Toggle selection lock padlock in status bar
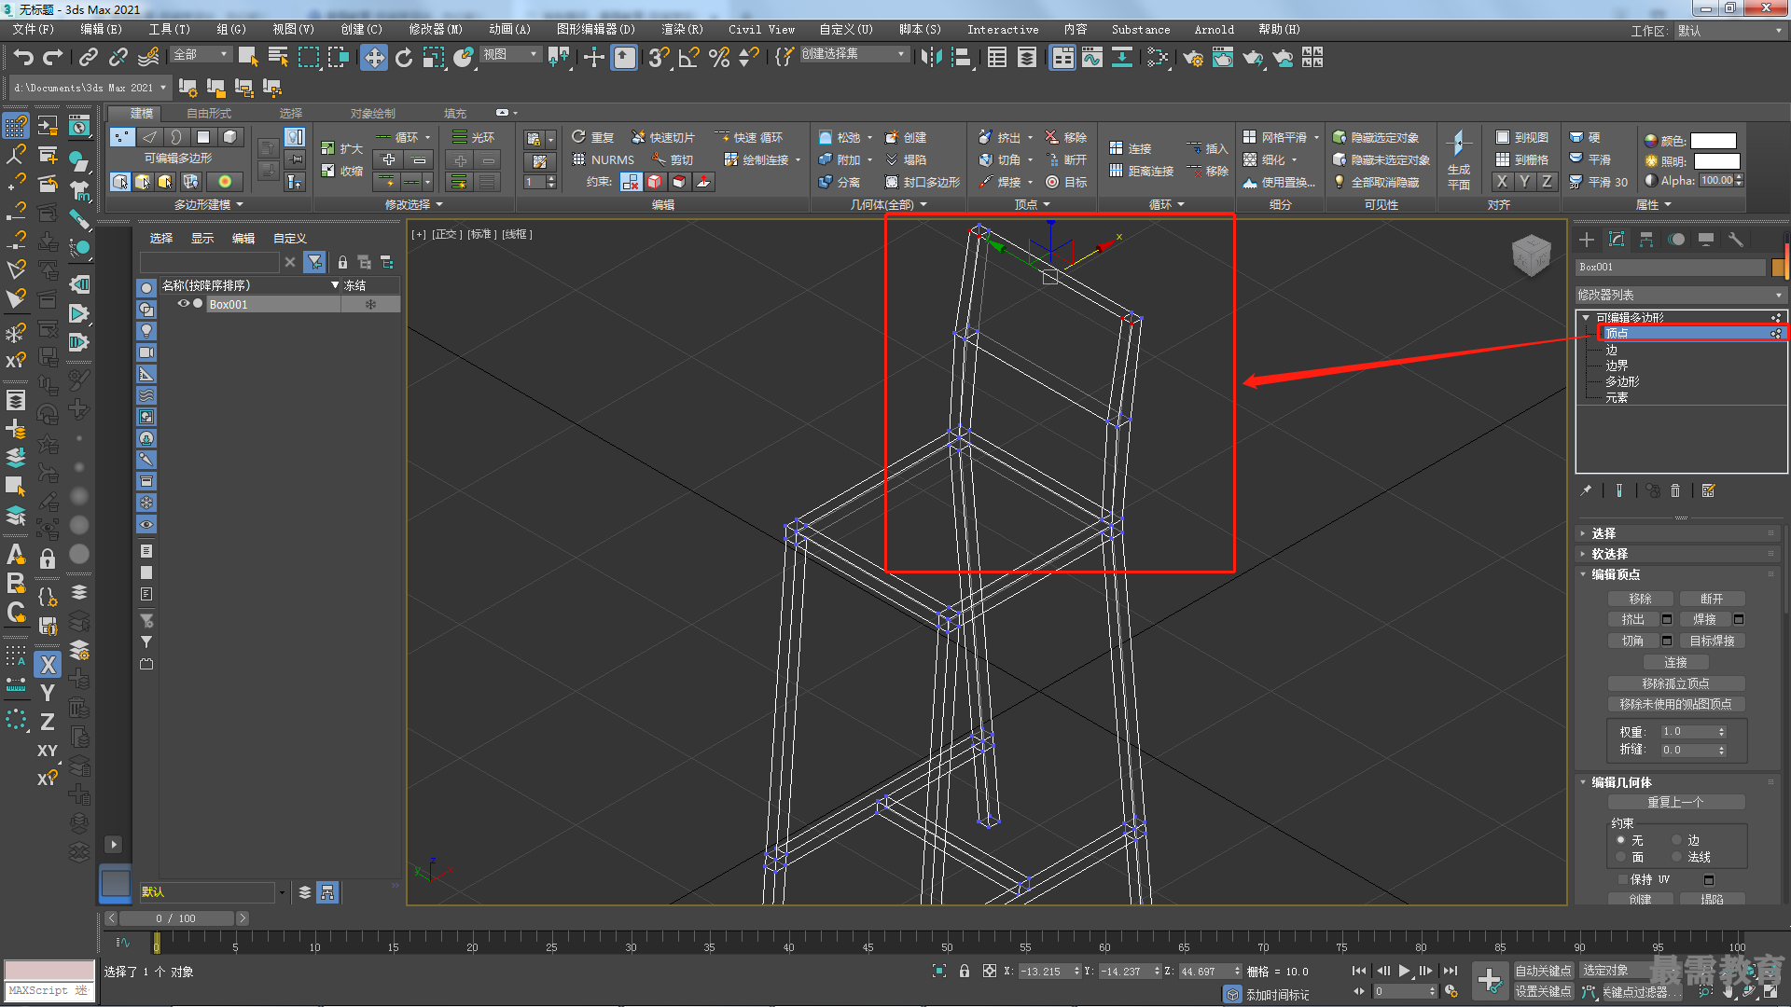 (x=965, y=971)
